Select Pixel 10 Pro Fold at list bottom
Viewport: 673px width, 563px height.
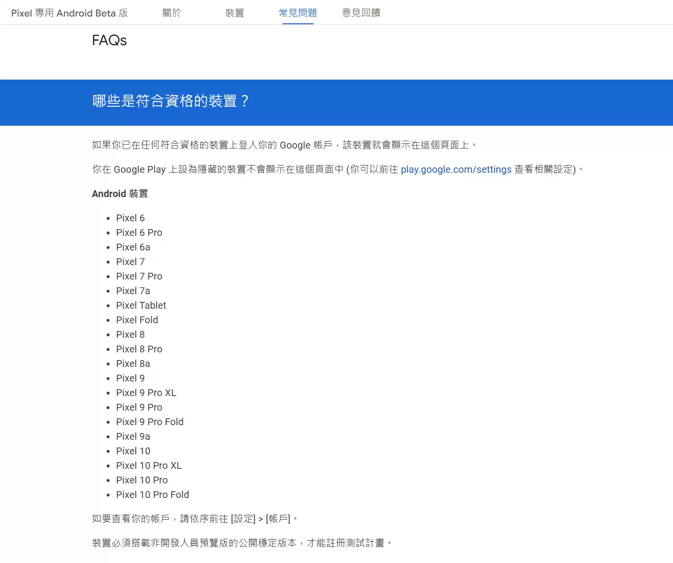click(x=152, y=495)
